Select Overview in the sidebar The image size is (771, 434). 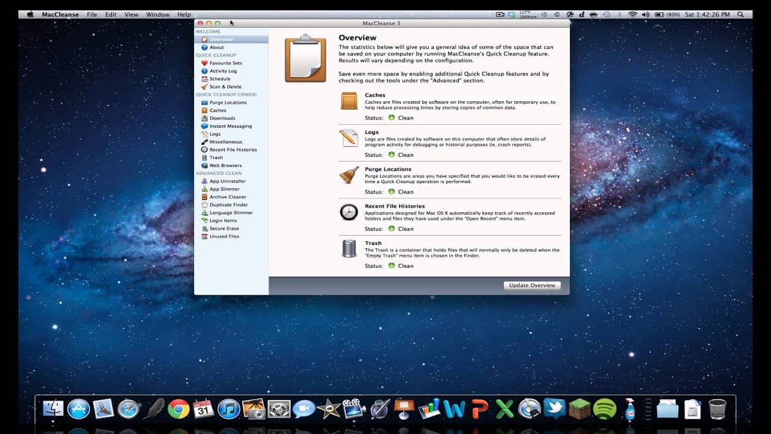tap(231, 39)
